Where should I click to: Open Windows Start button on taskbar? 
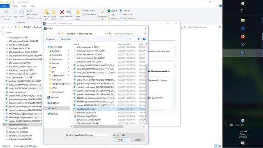242,4
